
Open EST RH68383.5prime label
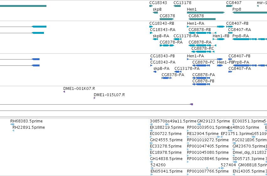pos(26,121)
